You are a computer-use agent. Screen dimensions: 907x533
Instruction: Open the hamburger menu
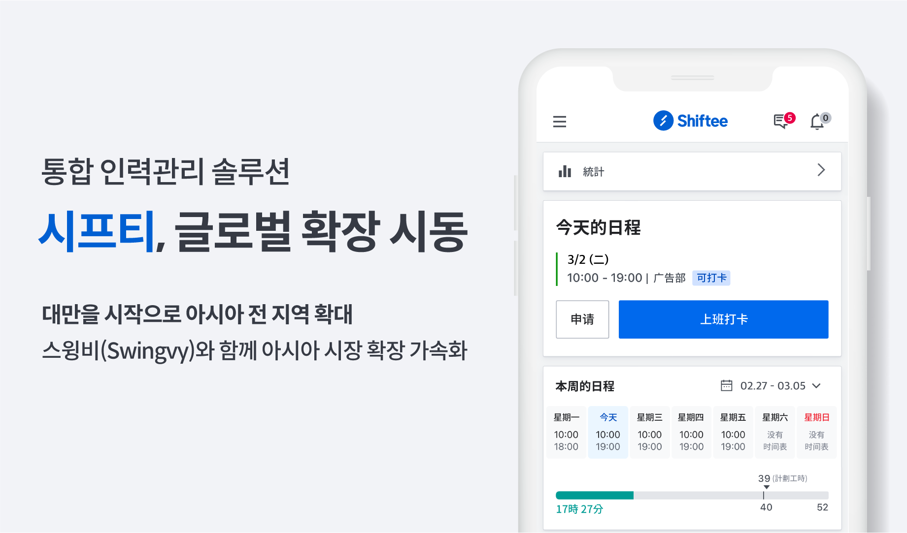559,122
